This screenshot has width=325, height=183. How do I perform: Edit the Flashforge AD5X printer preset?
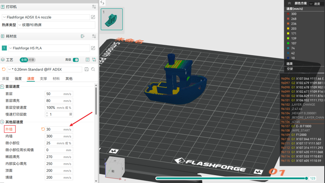pos(93,17)
